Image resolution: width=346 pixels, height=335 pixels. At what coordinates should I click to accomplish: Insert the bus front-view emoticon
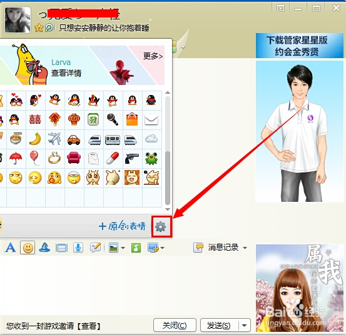coord(113,139)
